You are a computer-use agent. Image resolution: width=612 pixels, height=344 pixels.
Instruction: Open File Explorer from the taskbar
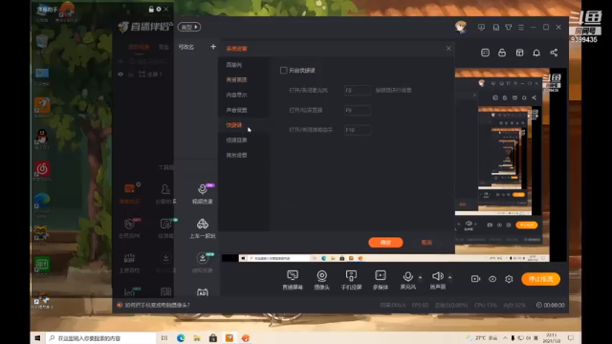pyautogui.click(x=197, y=338)
